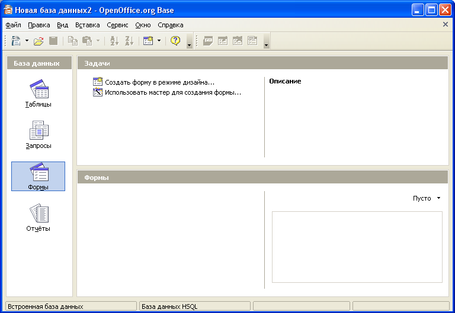Click the База данных panel header

click(x=39, y=63)
